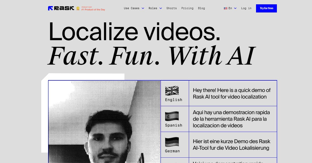Expand the Use Cases chevron
The height and width of the screenshot is (163, 312).
[143, 8]
